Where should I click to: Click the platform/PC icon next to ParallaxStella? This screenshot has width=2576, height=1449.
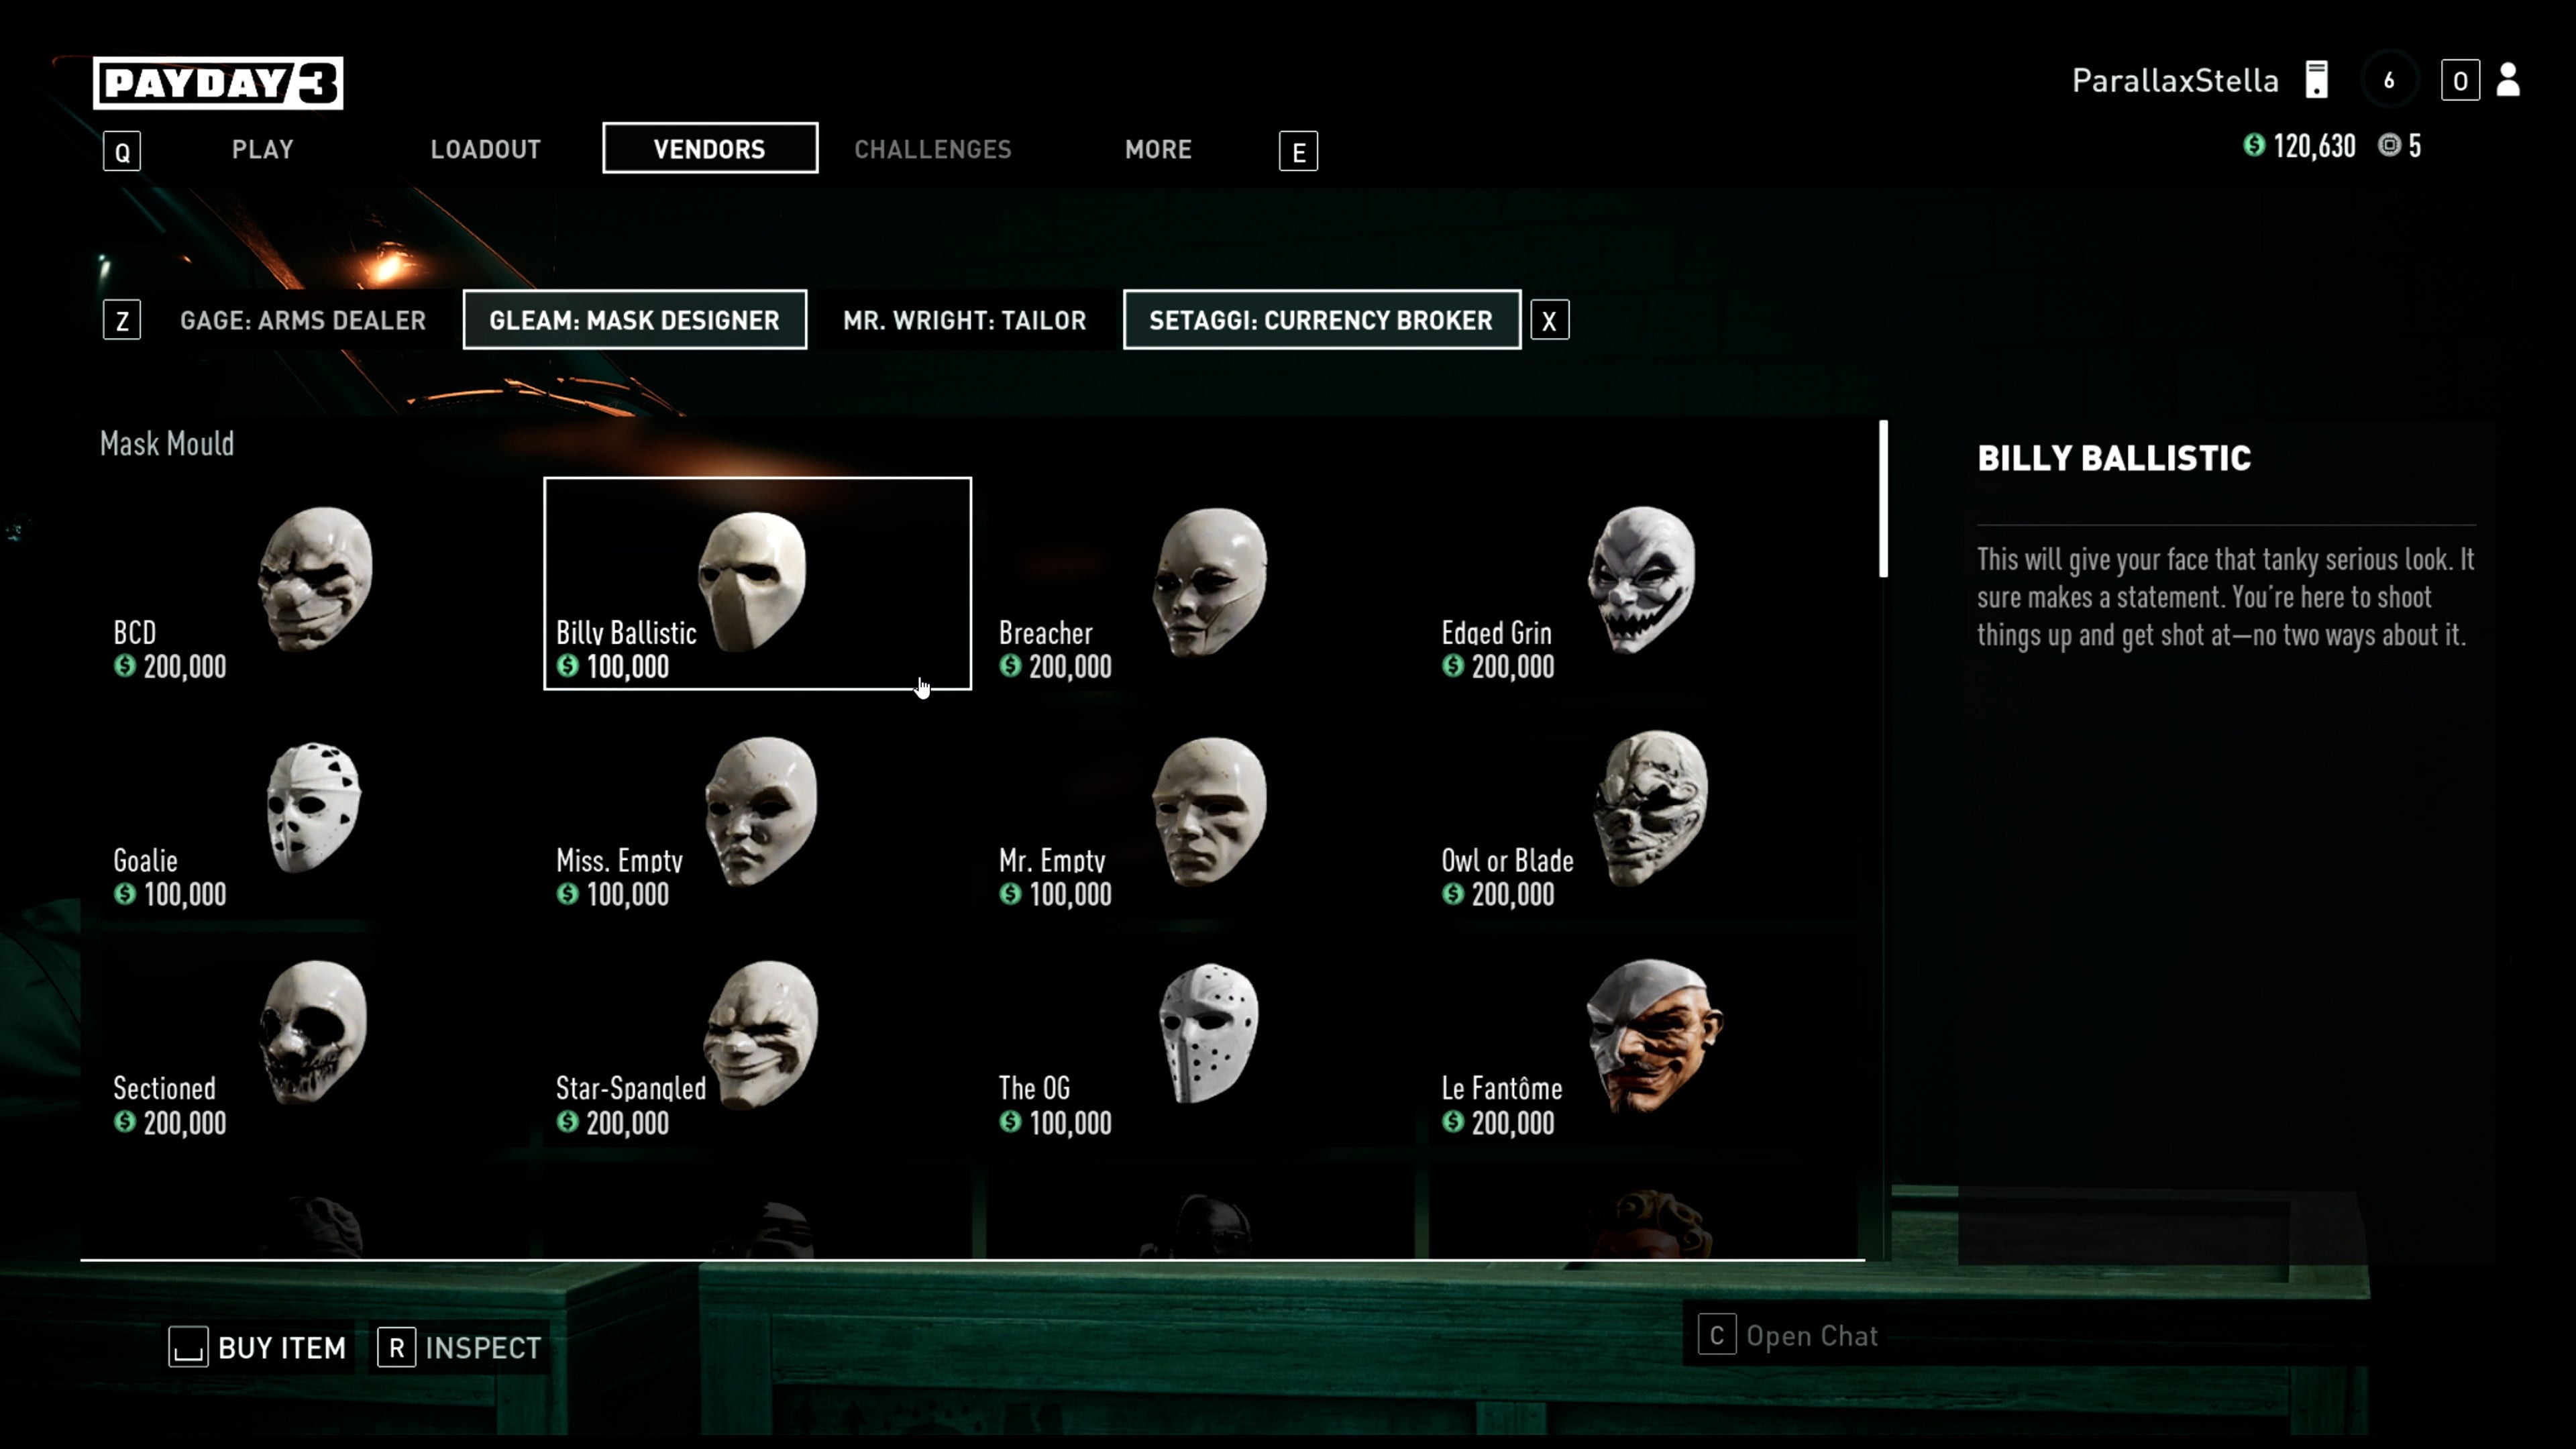(2318, 80)
